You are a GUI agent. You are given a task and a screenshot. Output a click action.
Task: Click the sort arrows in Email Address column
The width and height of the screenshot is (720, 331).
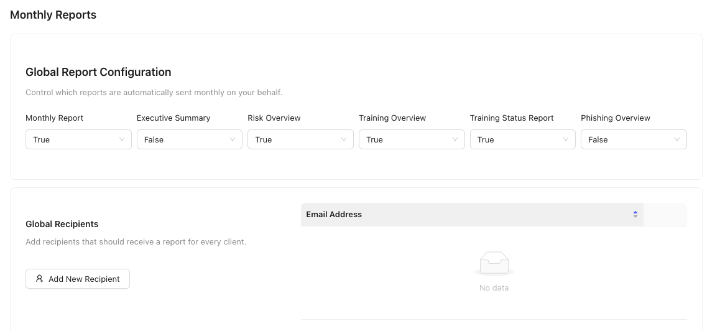coord(635,215)
